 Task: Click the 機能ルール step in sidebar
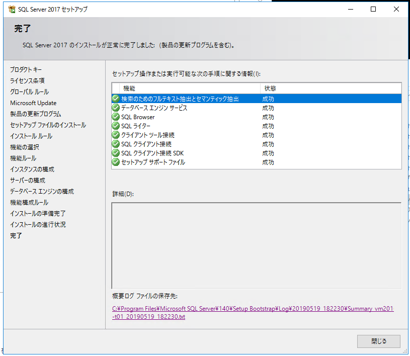23,158
